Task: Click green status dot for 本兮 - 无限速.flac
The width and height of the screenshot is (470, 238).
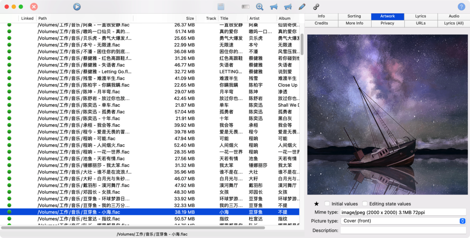Action: (x=9, y=45)
